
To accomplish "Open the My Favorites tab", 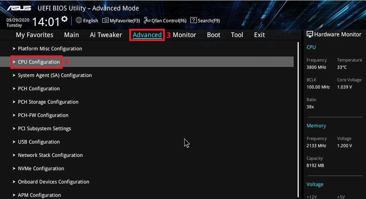I will [x=35, y=35].
